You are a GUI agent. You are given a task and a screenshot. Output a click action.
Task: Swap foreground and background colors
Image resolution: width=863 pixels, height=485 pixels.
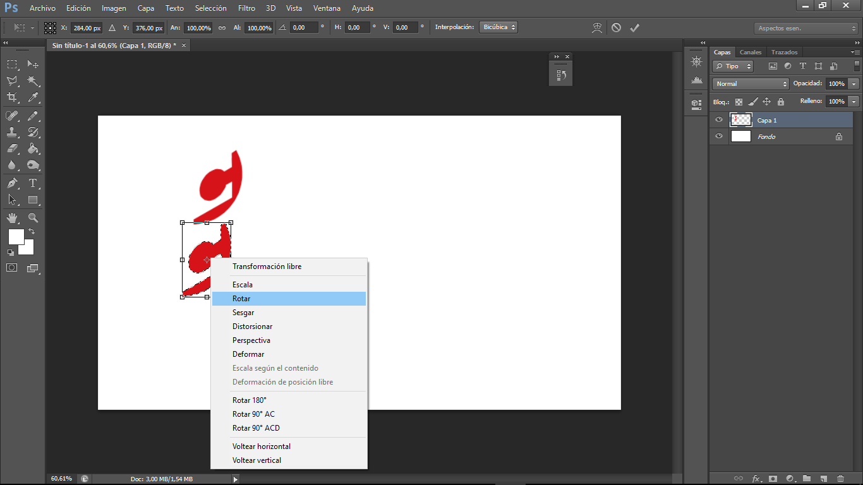(x=32, y=232)
